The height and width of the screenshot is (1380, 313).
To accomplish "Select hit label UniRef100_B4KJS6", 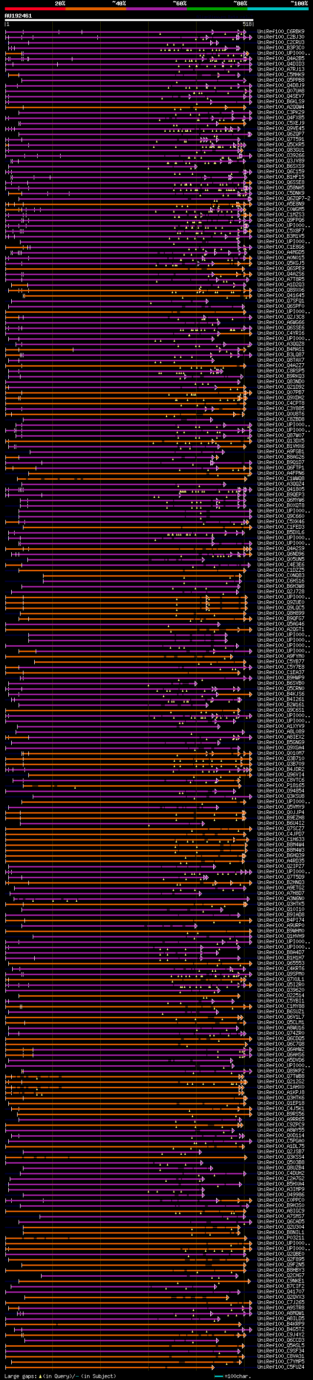I will (x=281, y=694).
